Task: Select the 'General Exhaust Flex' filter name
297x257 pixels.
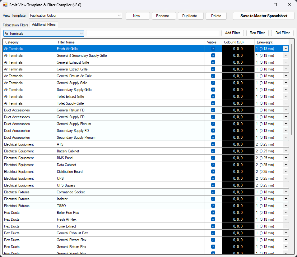Action: tap(72, 233)
